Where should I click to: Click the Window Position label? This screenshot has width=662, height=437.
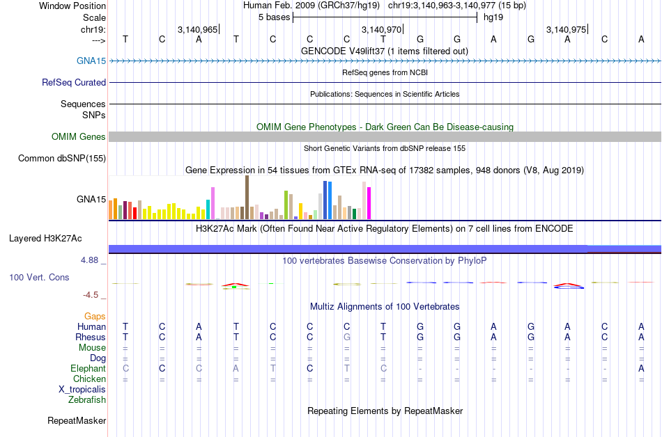tap(72, 6)
